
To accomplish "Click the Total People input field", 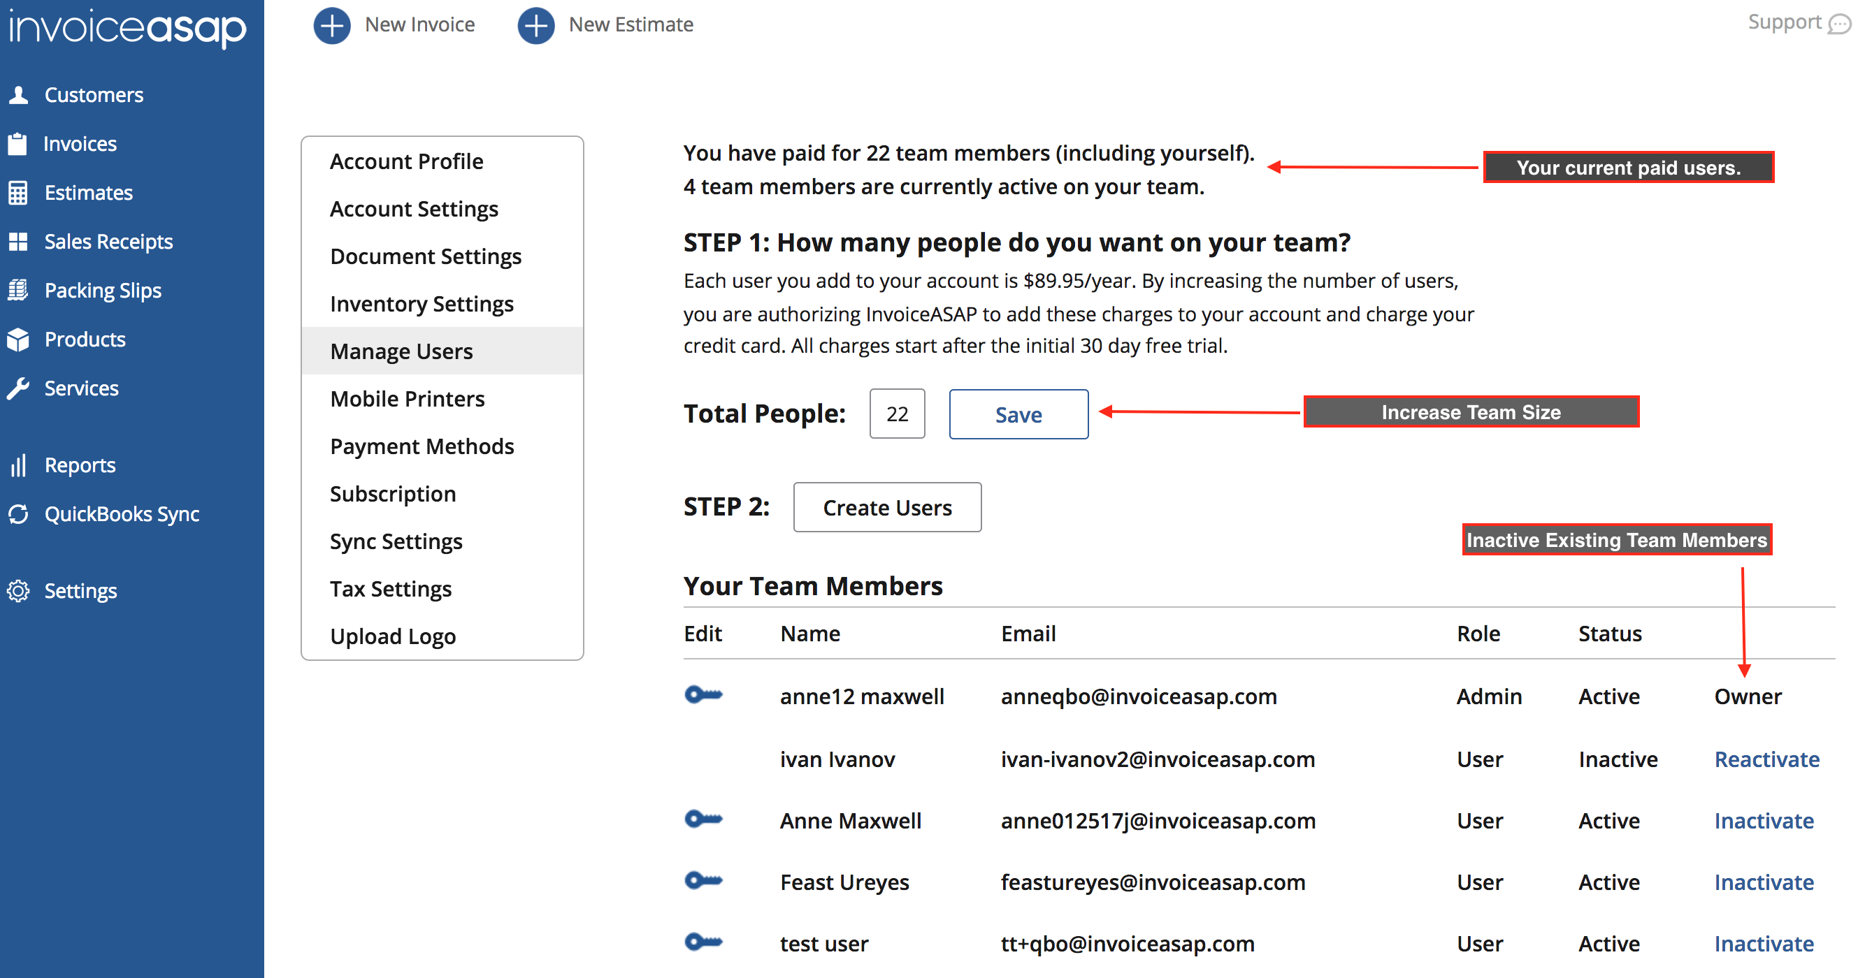I will [x=897, y=414].
